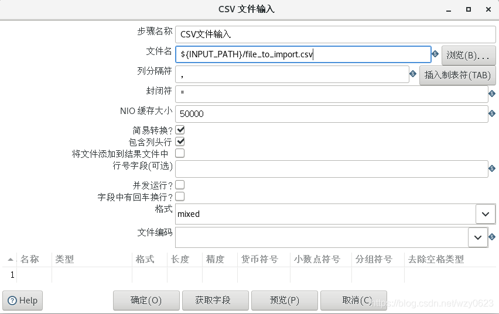Viewport: 499px width, 314px height.
Task: Open the 文件编码 dropdown arrow
Action: [478, 237]
